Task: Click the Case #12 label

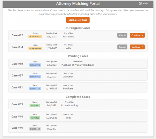Action: (x=17, y=35)
